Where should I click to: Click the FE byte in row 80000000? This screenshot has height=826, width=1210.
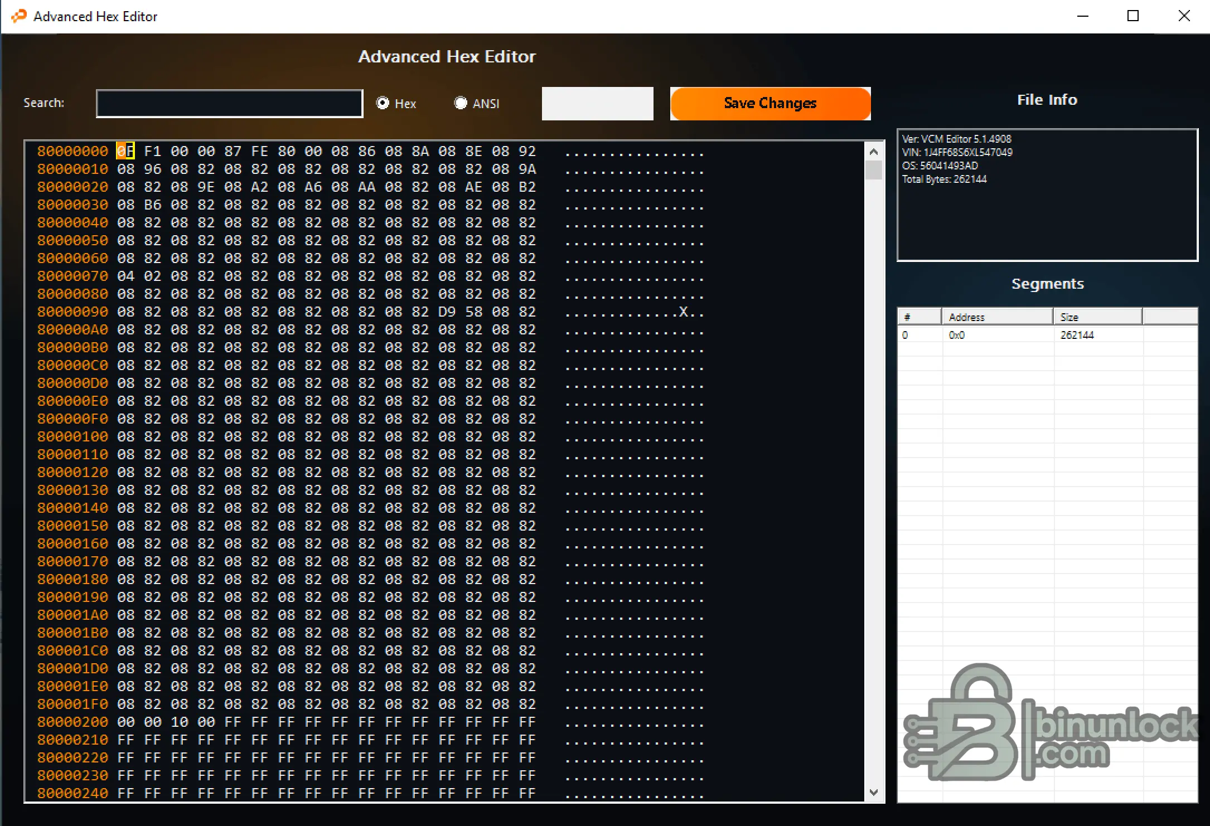259,151
